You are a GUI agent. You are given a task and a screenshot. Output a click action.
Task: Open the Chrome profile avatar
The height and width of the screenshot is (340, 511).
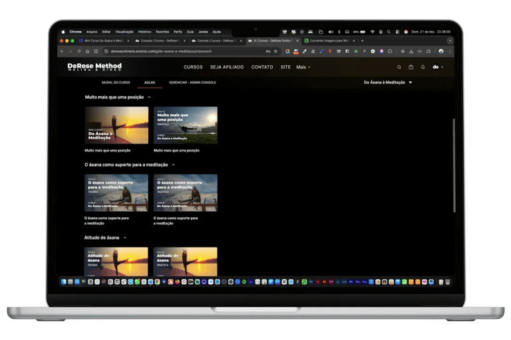[x=441, y=51]
